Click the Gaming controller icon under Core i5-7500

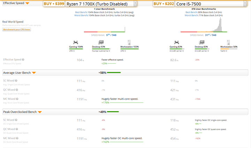click(x=176, y=42)
